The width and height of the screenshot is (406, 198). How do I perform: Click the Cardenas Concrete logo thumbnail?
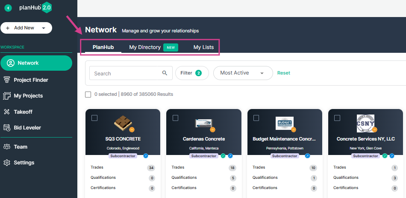tap(204, 123)
